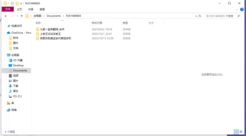The width and height of the screenshot is (246, 136).
Task: Open the Customize Quick Access Toolbar dropdown
Action: (x=21, y=3)
